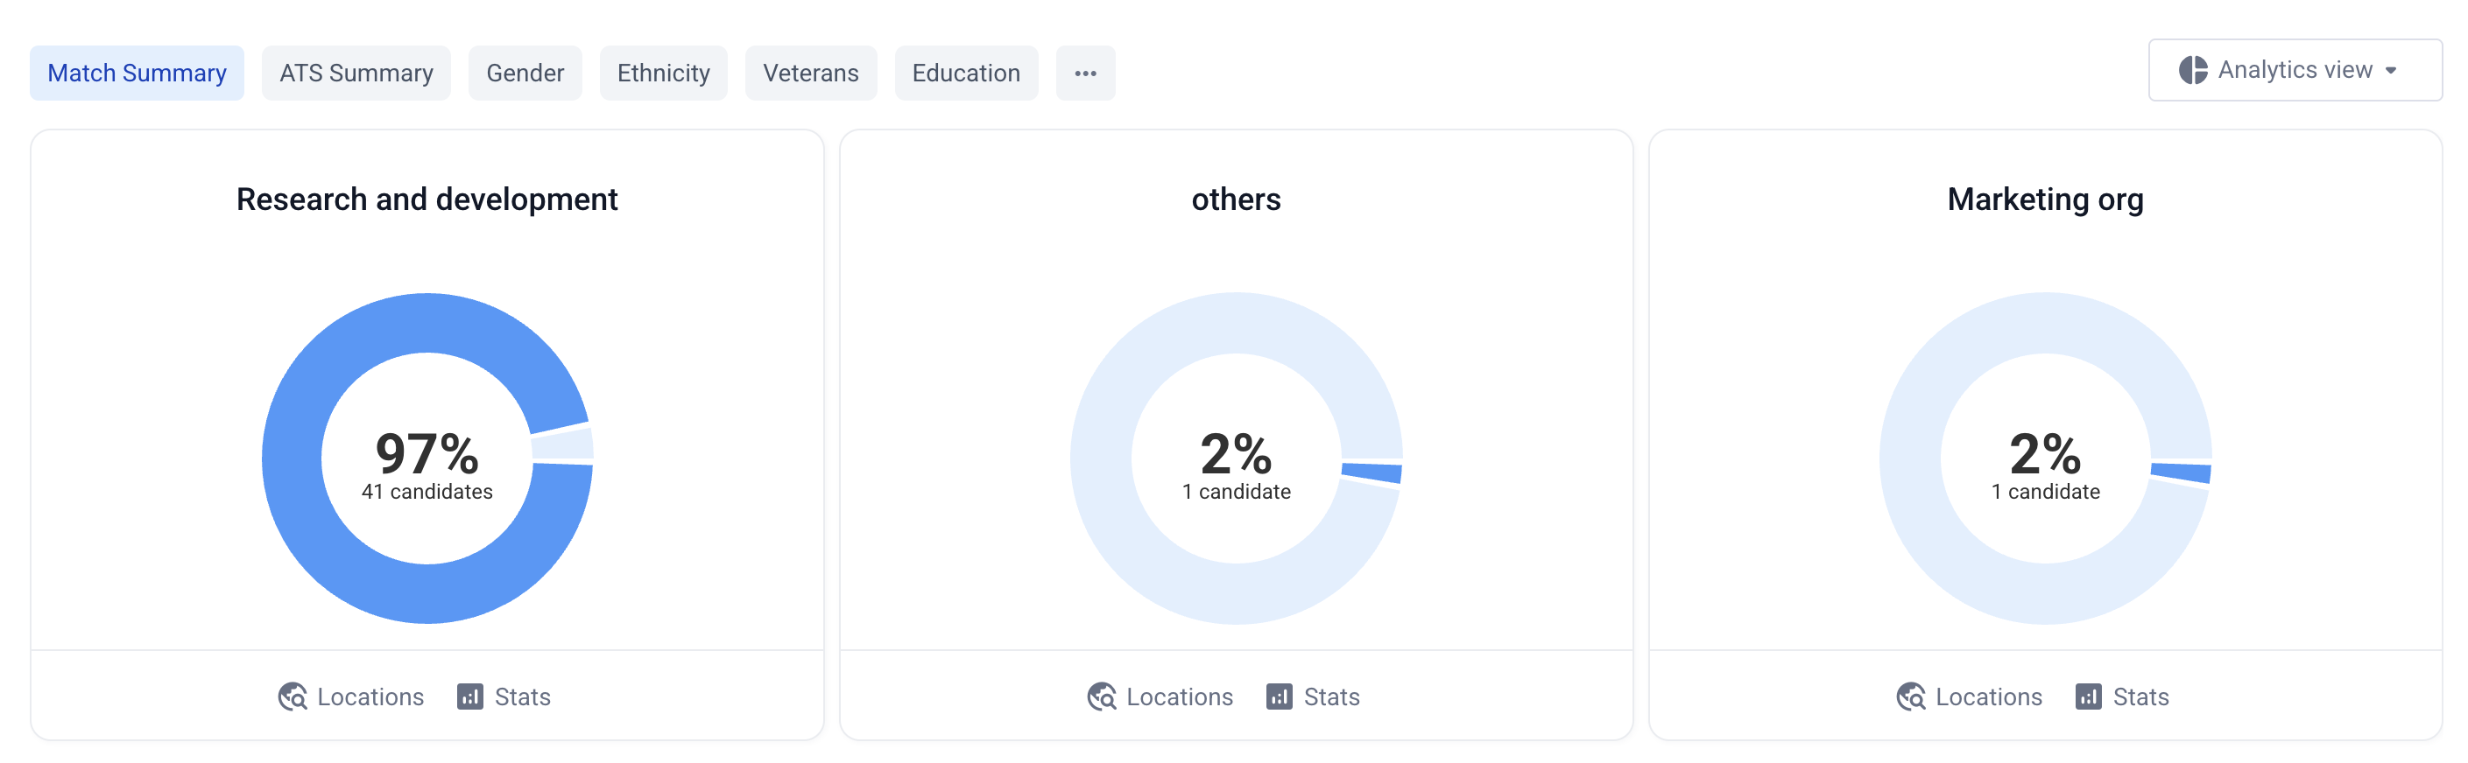Select the Gender tab

point(525,73)
